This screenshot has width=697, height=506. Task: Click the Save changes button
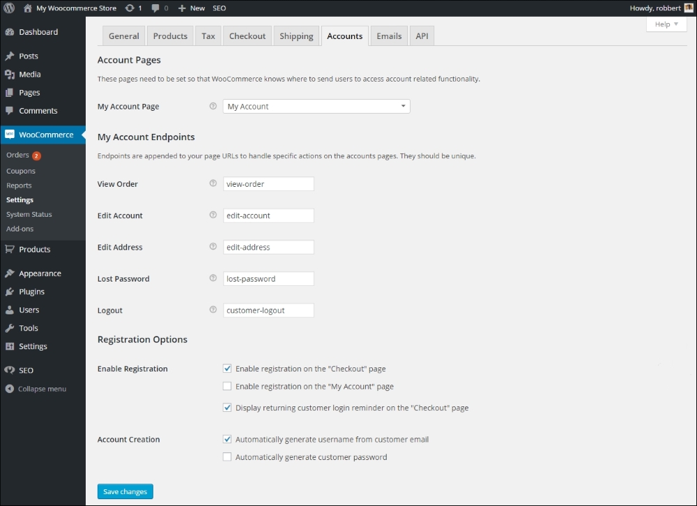(125, 491)
